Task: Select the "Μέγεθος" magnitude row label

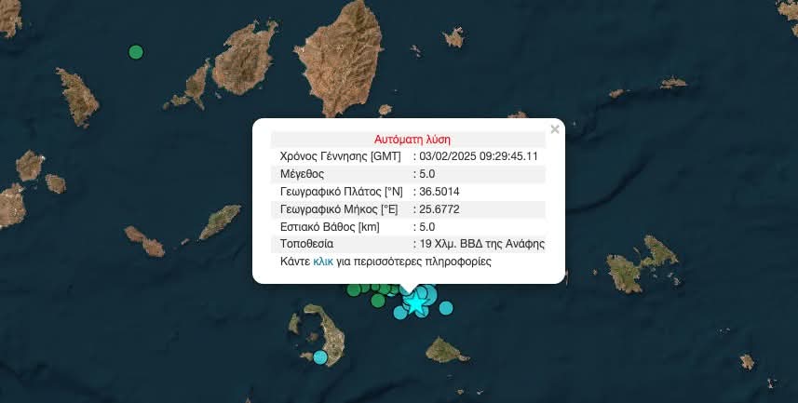Action: pyautogui.click(x=302, y=174)
